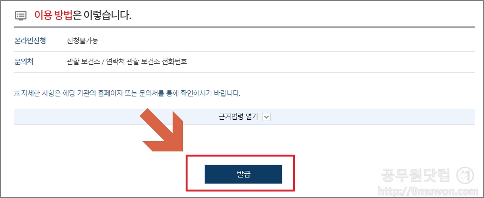Image resolution: width=484 pixels, height=198 pixels.
Task: Click the circular watermark logo icon
Action: [467, 175]
